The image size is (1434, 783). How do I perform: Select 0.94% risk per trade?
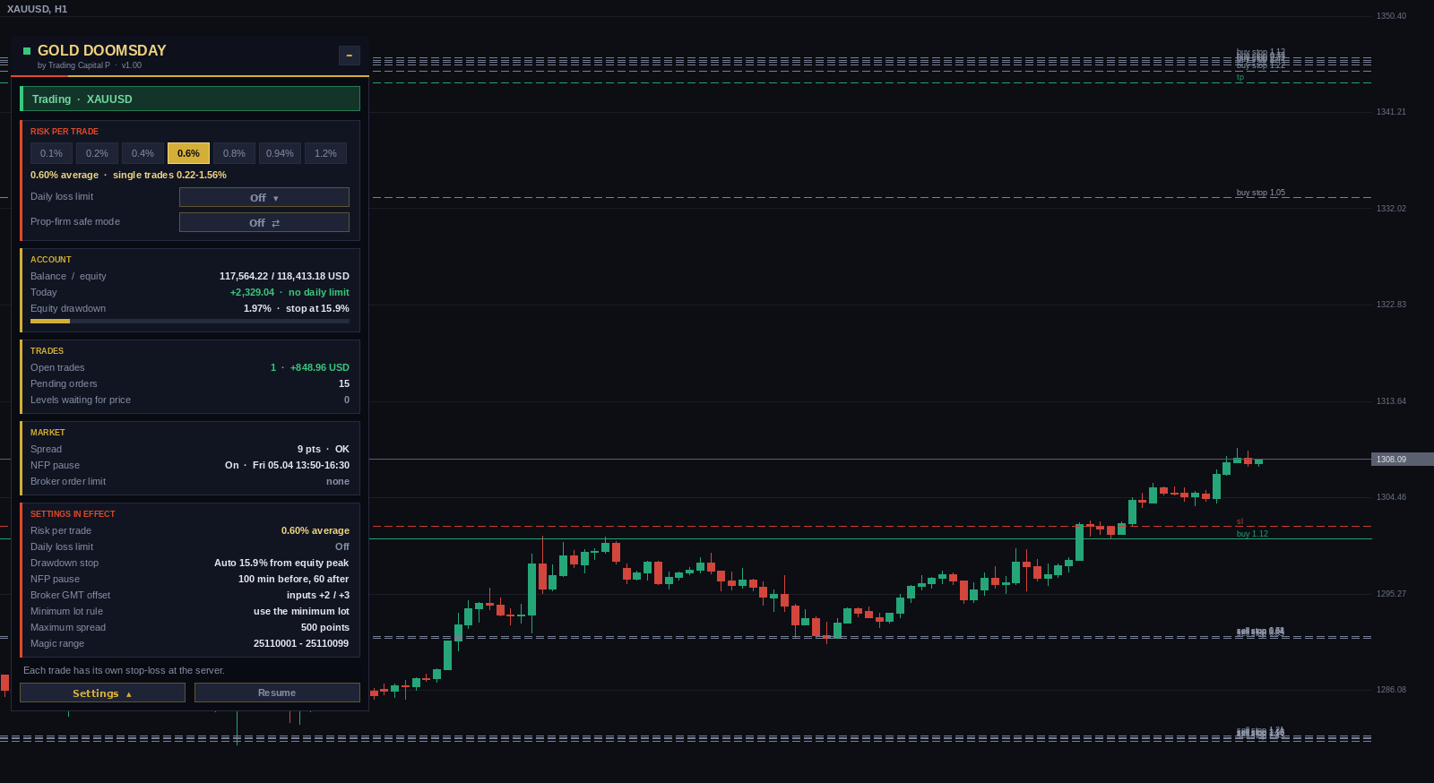280,153
